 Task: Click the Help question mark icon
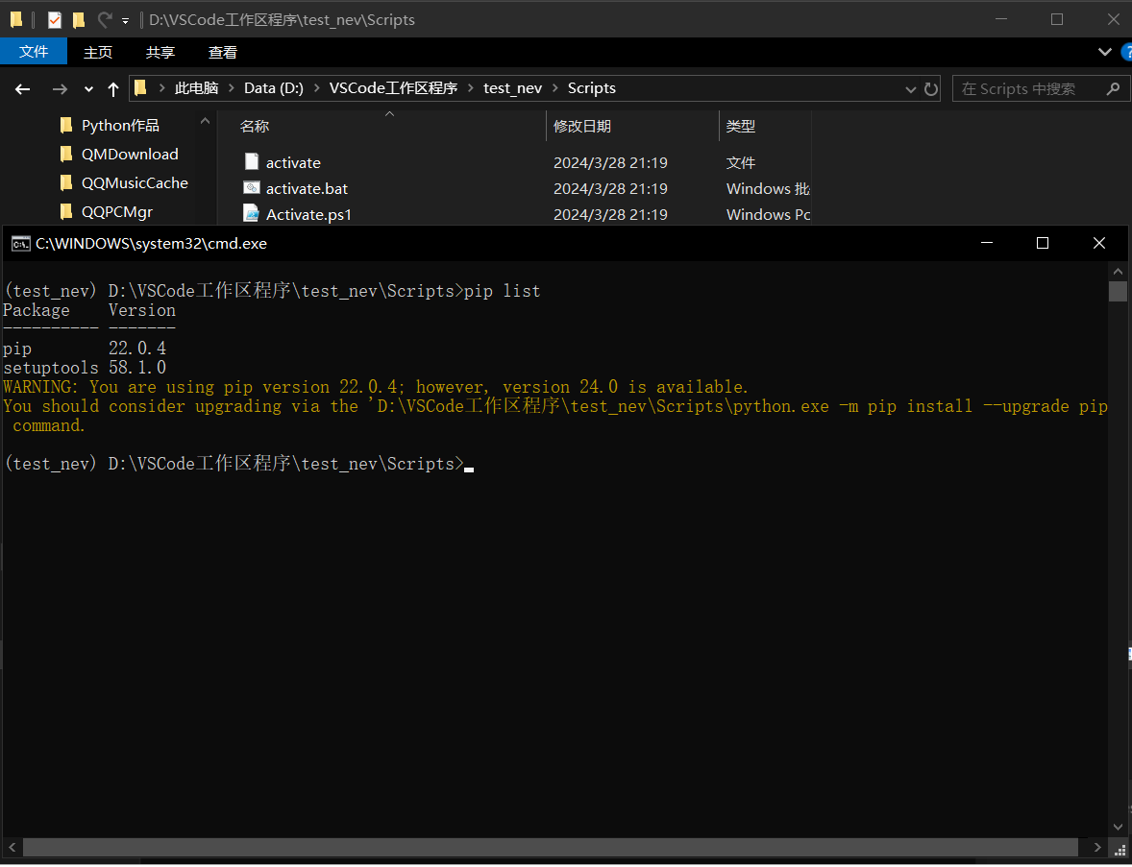pyautogui.click(x=1126, y=52)
